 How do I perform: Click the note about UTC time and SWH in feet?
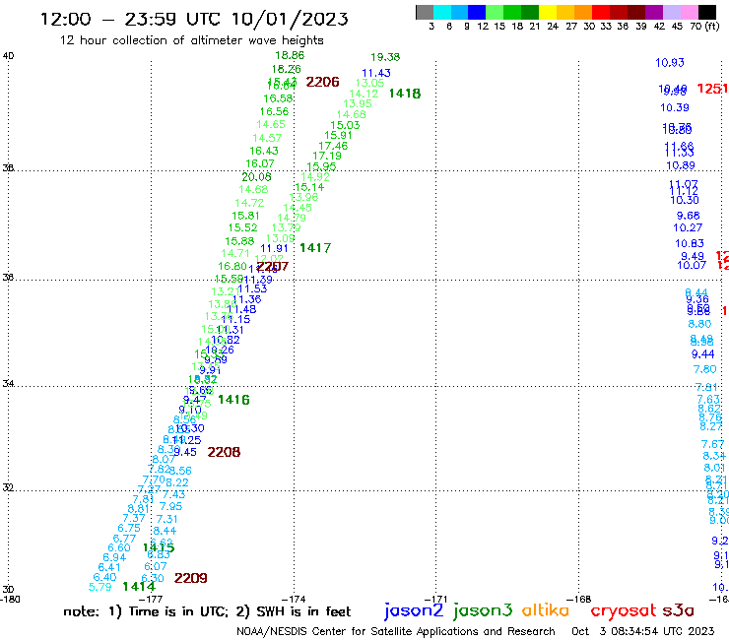207,611
